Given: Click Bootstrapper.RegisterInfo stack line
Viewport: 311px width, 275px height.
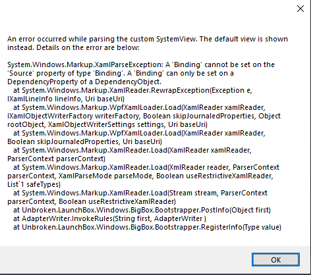Looking at the screenshot, I should click(147, 227).
